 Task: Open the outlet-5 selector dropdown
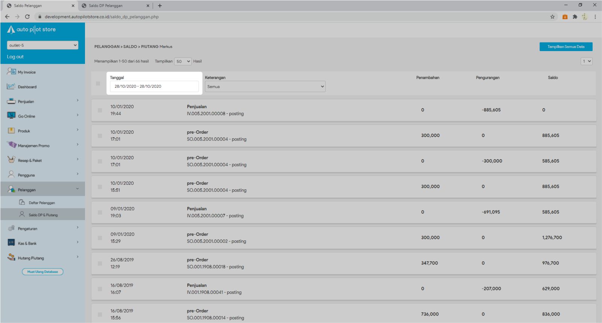pyautogui.click(x=42, y=45)
